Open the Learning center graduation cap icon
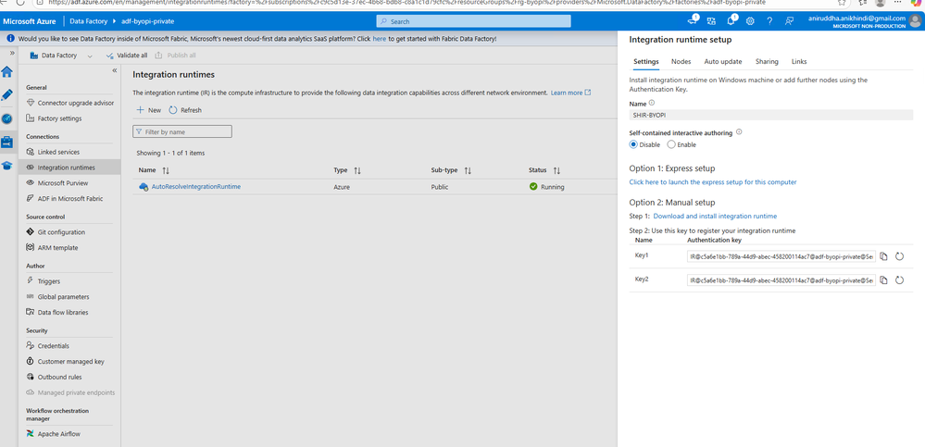The height and width of the screenshot is (447, 925). (7, 165)
